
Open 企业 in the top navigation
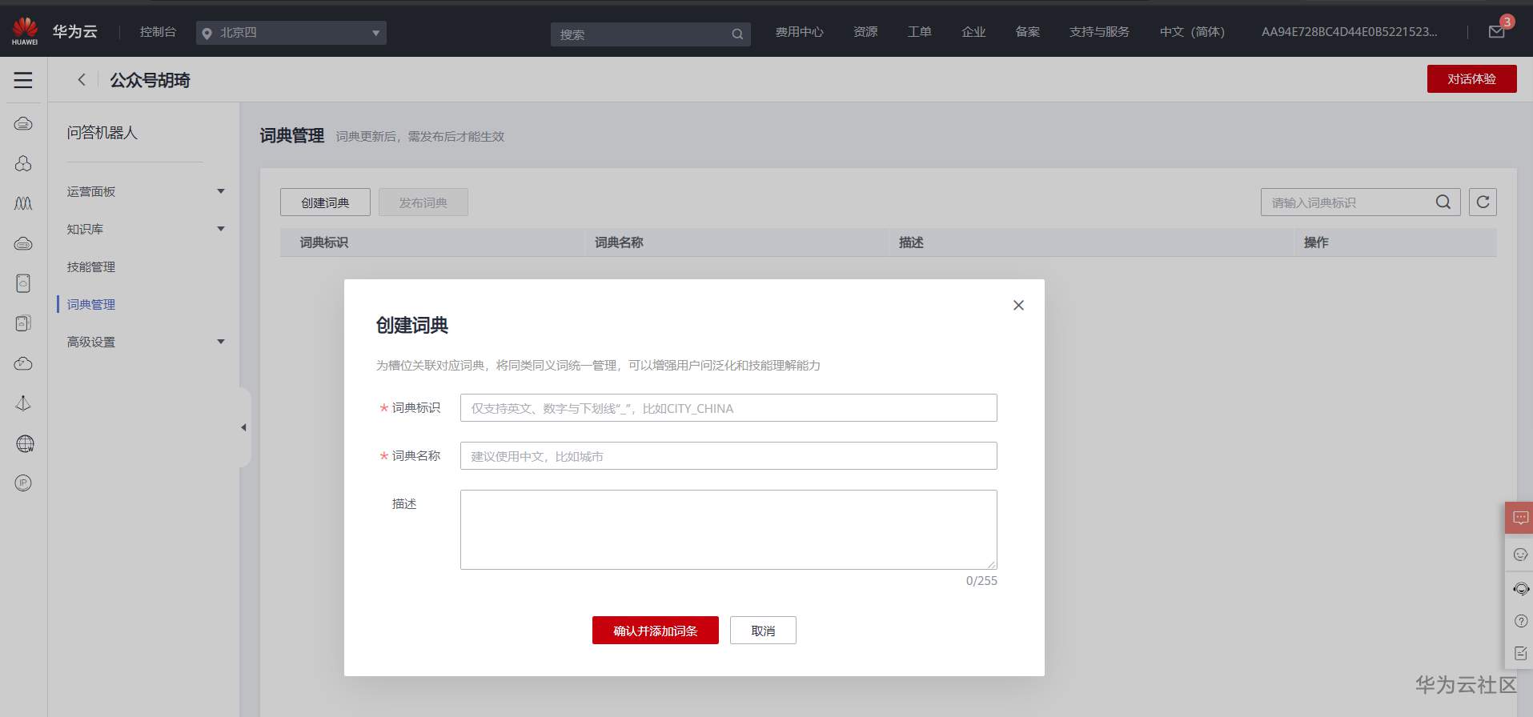pos(973,32)
